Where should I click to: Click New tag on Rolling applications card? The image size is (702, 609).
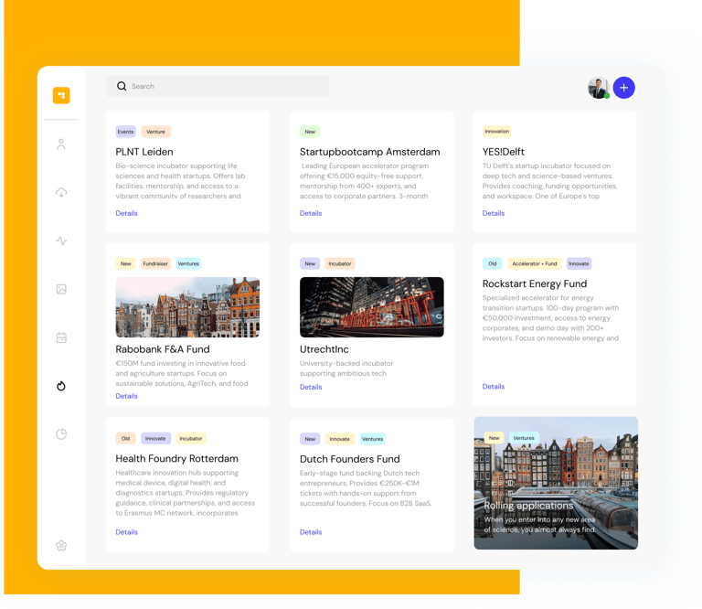(495, 438)
